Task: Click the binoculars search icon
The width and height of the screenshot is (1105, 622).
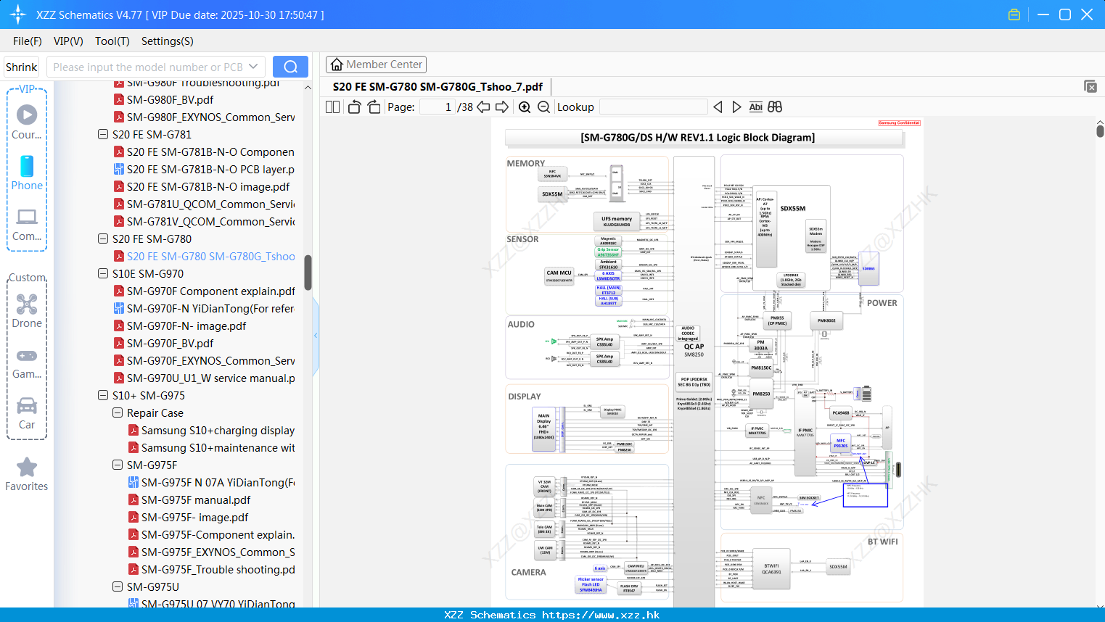Action: 775,107
